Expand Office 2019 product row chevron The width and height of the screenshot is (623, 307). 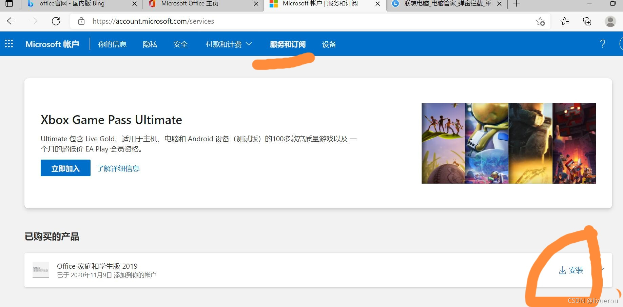click(603, 270)
